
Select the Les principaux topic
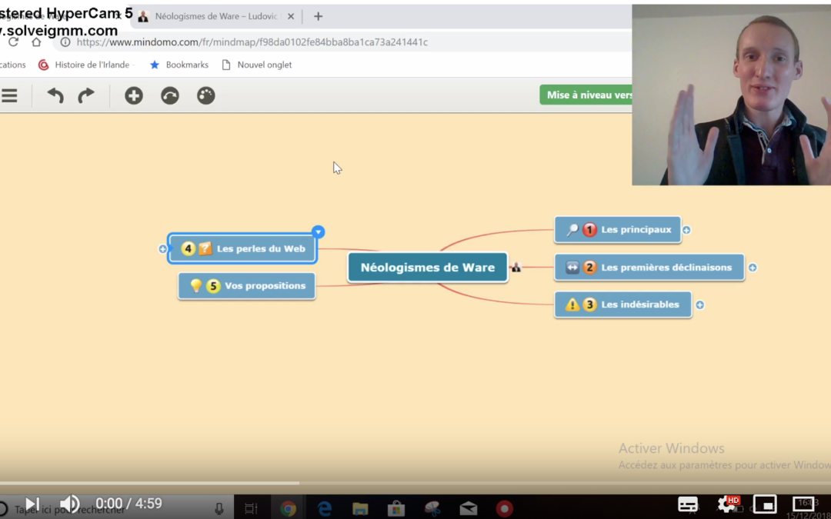click(x=617, y=230)
